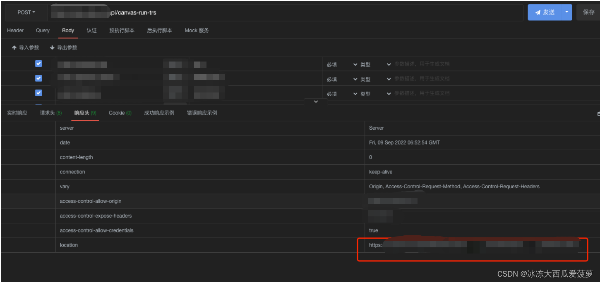Image resolution: width=600 pixels, height=282 pixels.
Task: Open the POST request method dropdown
Action: click(x=25, y=12)
